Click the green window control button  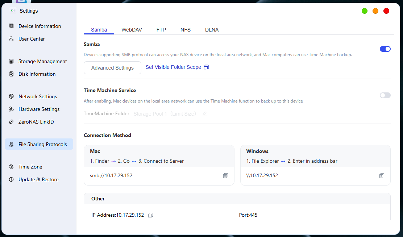pos(365,11)
